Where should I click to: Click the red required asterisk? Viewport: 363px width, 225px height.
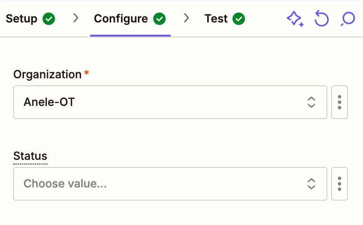(x=86, y=73)
